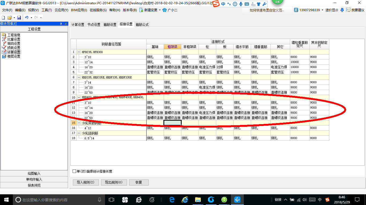Open the BIM应用(I) menu

click(79, 10)
